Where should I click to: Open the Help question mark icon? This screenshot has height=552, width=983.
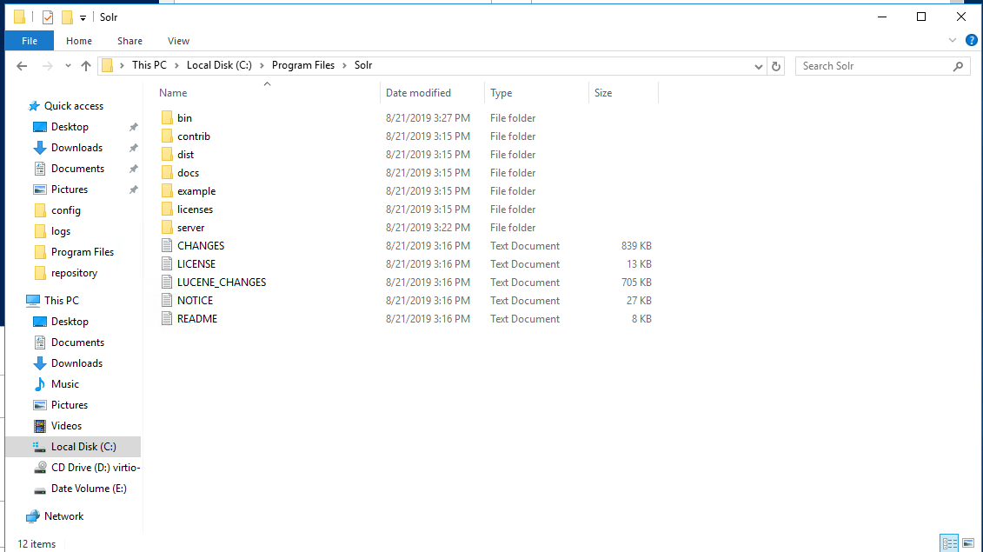click(971, 41)
